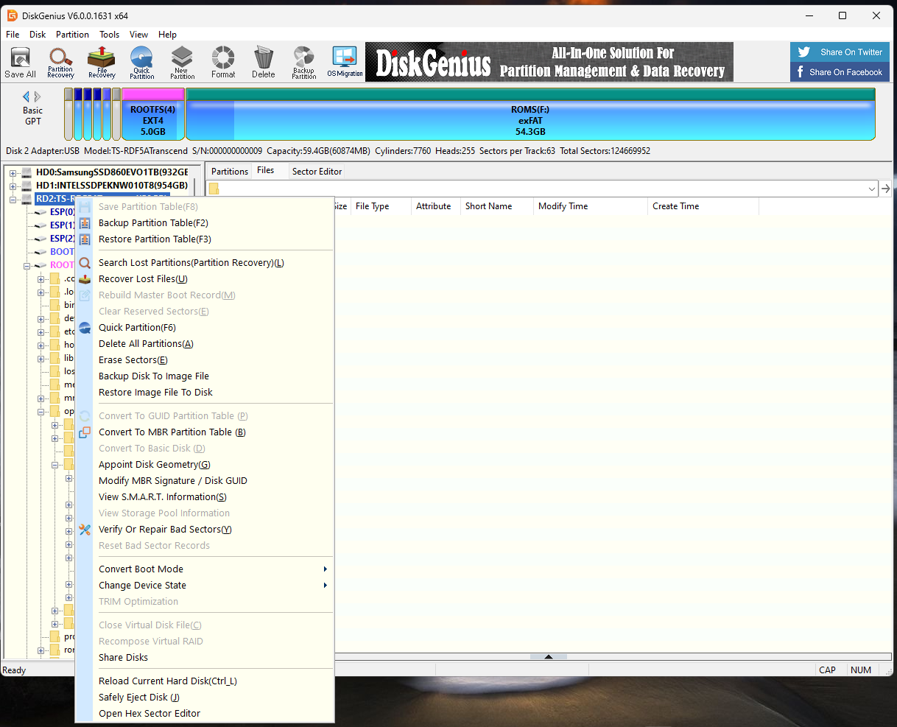Image resolution: width=897 pixels, height=727 pixels.
Task: Click the Search Lost Partitions magnifier icon
Action: [85, 263]
